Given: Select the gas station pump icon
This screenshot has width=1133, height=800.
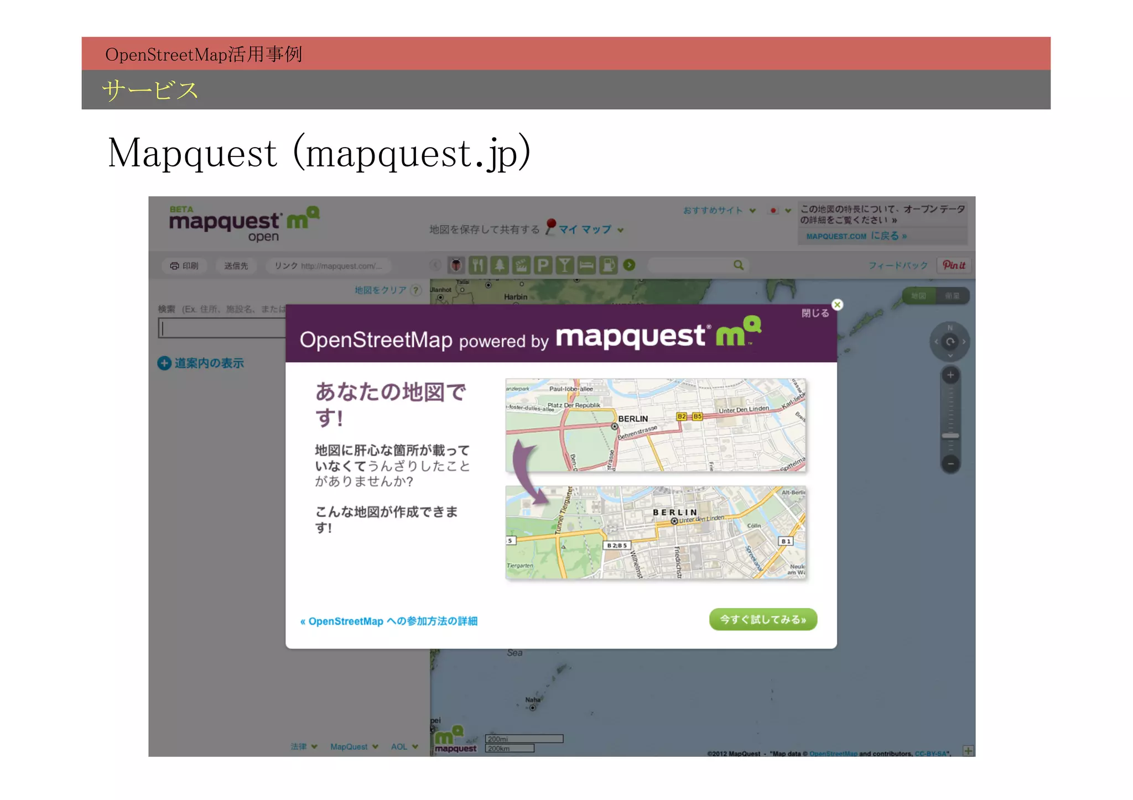Looking at the screenshot, I should coord(608,265).
